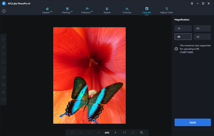Open the Inpaint tab
This screenshot has width=214, height=136.
point(47,10)
